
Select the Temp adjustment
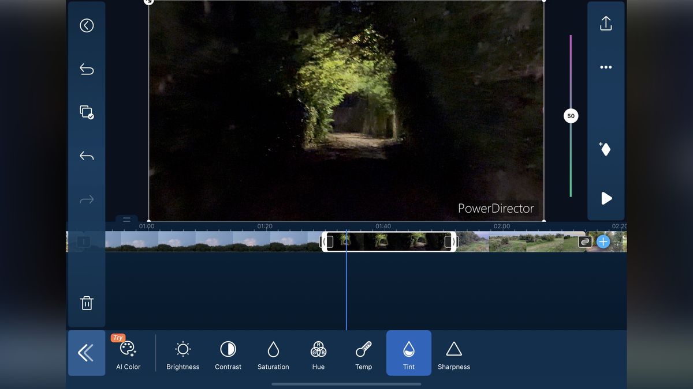click(x=364, y=356)
